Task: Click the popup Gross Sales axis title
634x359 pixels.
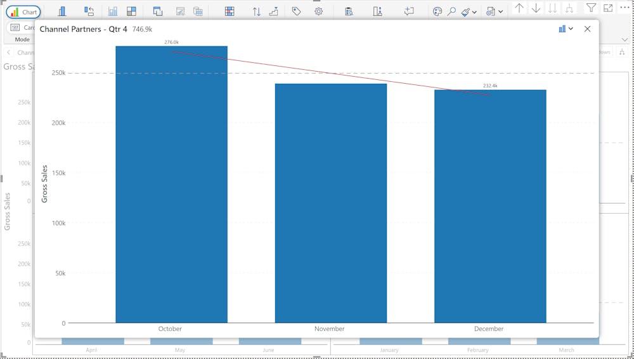Action: pyautogui.click(x=44, y=184)
